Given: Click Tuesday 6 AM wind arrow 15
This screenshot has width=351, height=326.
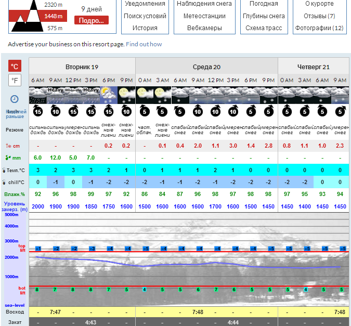Looking at the screenshot, I should 38,110.
